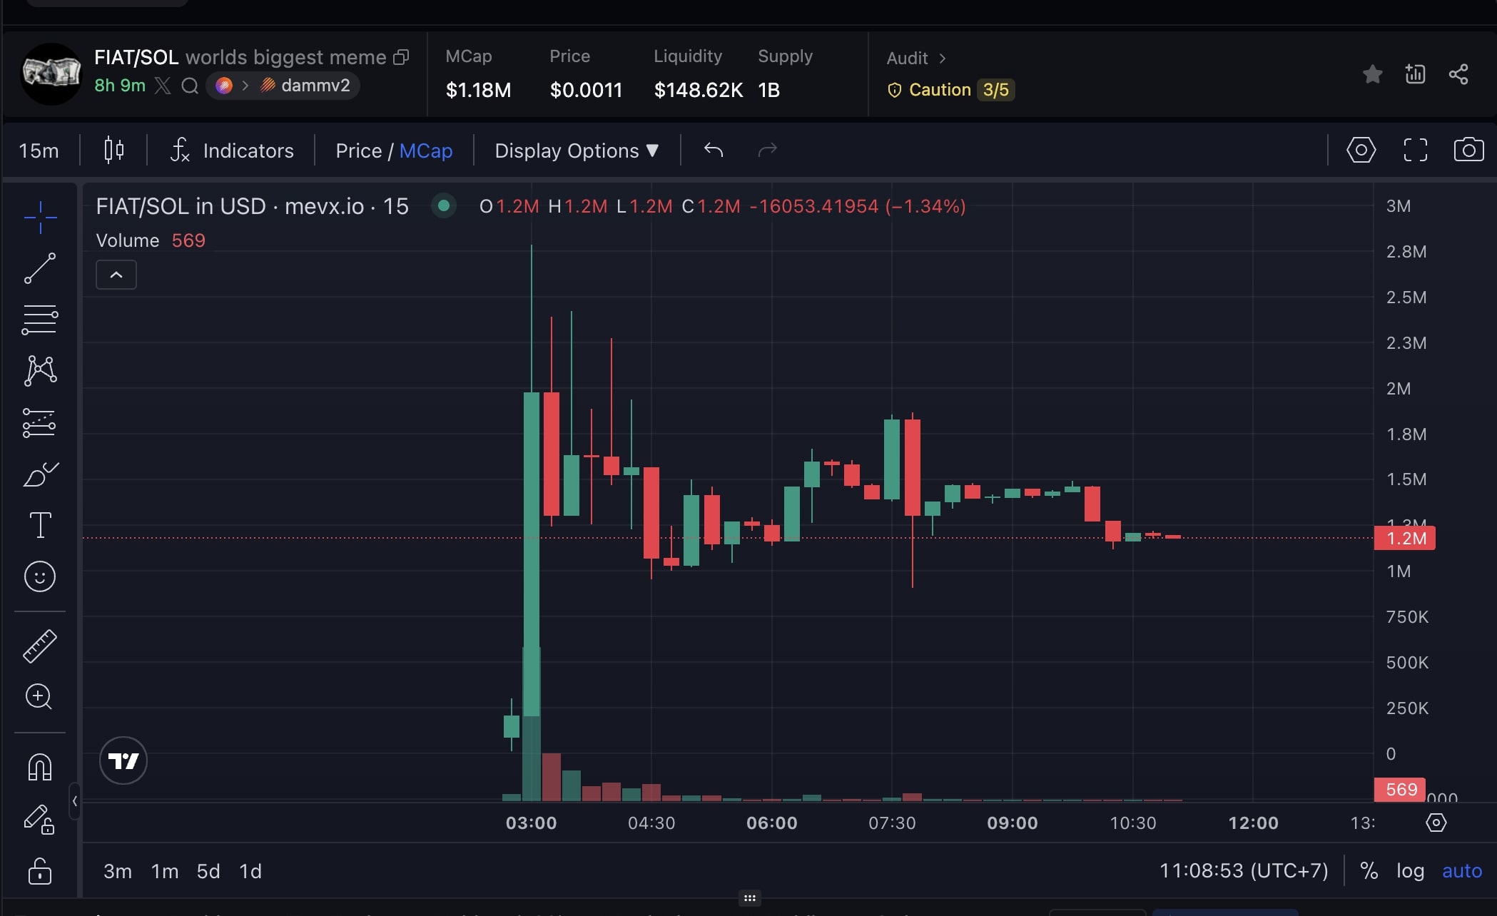This screenshot has width=1497, height=916.
Task: Open the 15m timeframe selector
Action: (x=39, y=151)
